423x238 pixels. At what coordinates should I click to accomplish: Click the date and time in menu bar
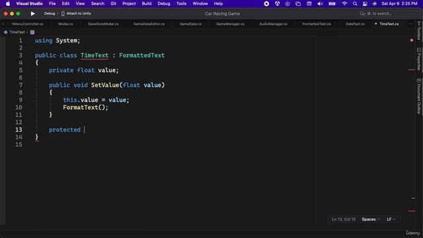coord(399,3)
